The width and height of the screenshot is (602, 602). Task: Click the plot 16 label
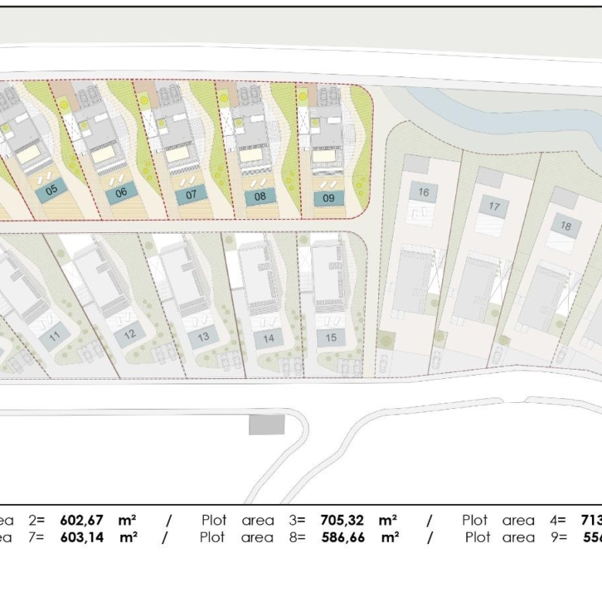[x=423, y=192]
